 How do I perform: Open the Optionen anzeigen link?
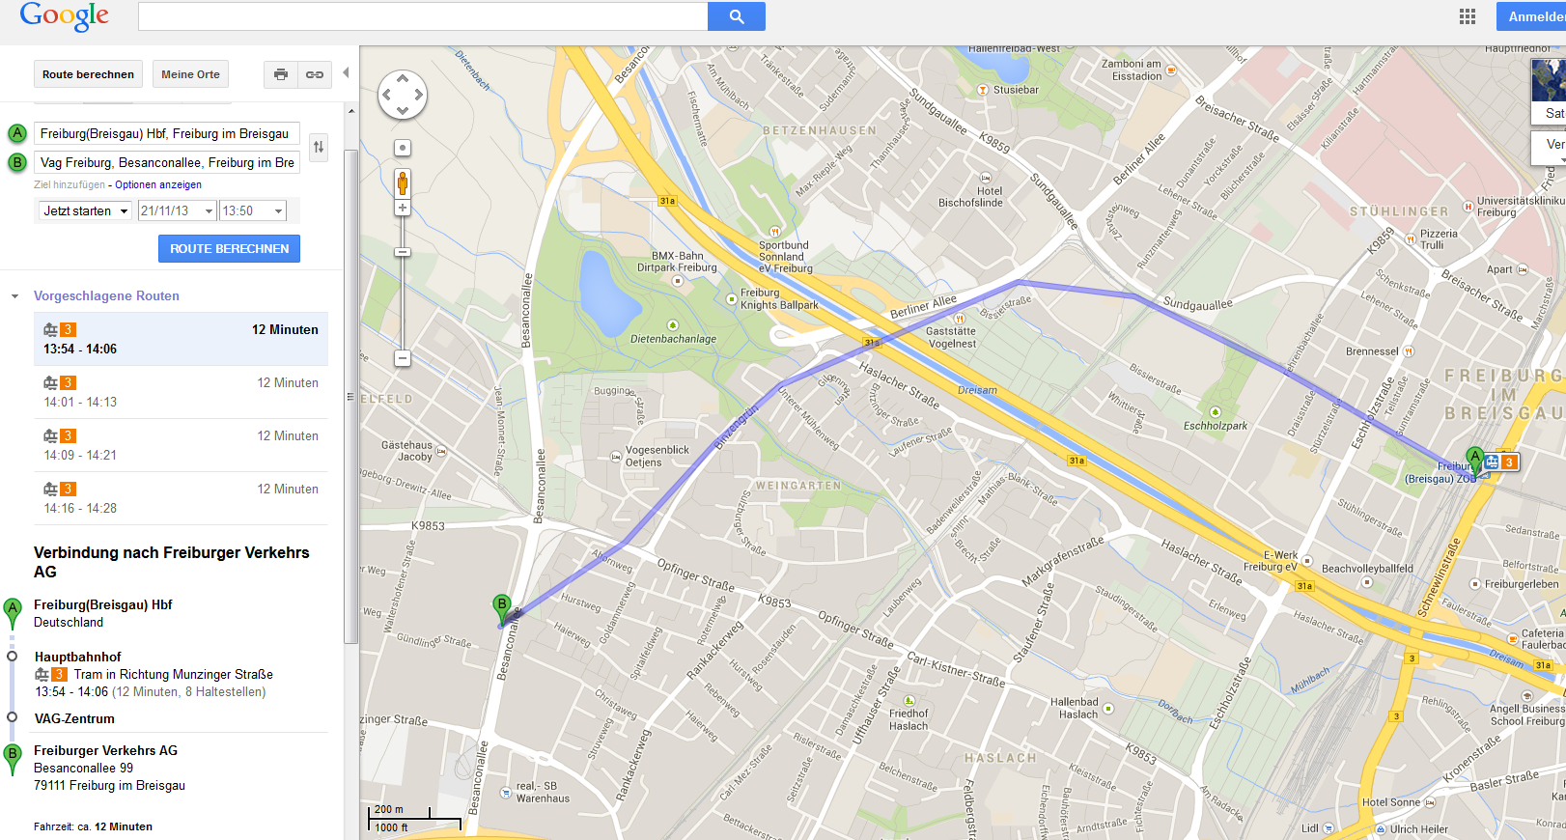tap(158, 184)
